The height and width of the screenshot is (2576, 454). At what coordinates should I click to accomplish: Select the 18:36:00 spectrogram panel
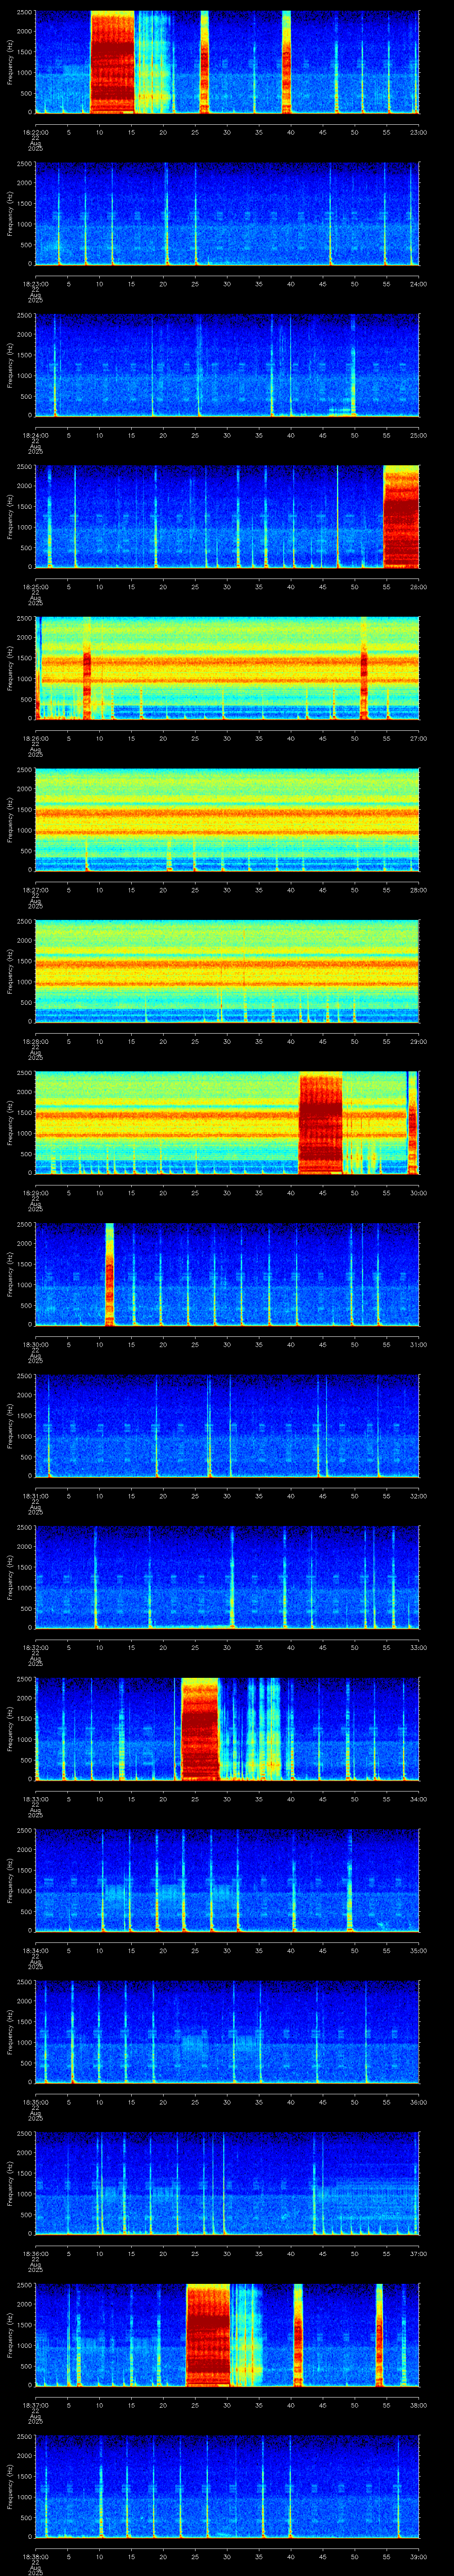pyautogui.click(x=227, y=2183)
